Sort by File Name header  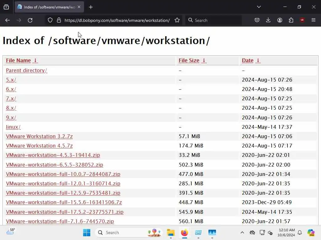pos(18,60)
